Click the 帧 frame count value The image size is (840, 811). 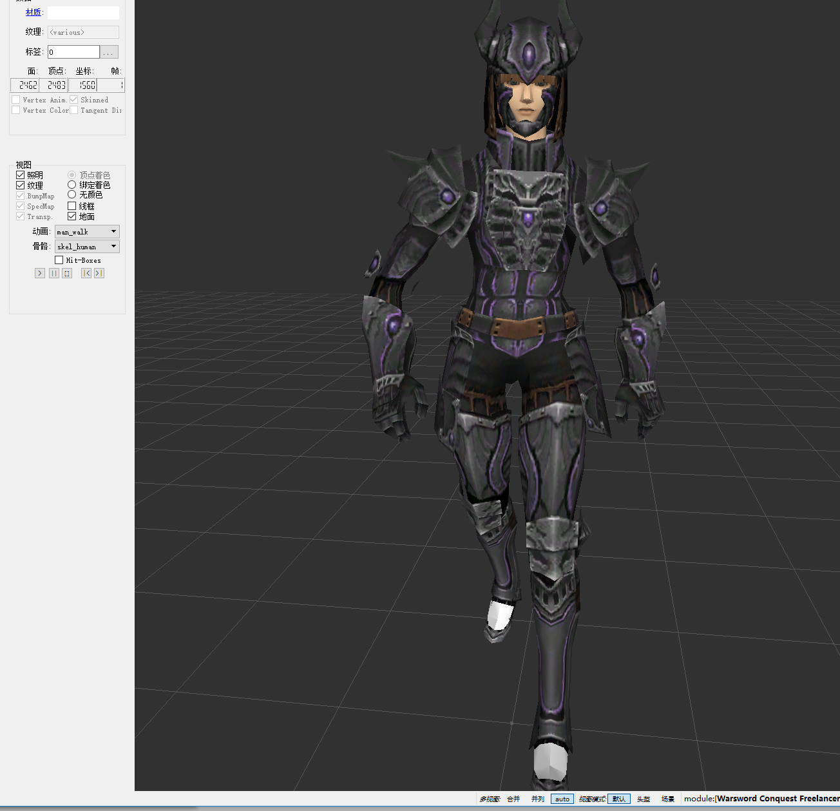click(x=111, y=85)
